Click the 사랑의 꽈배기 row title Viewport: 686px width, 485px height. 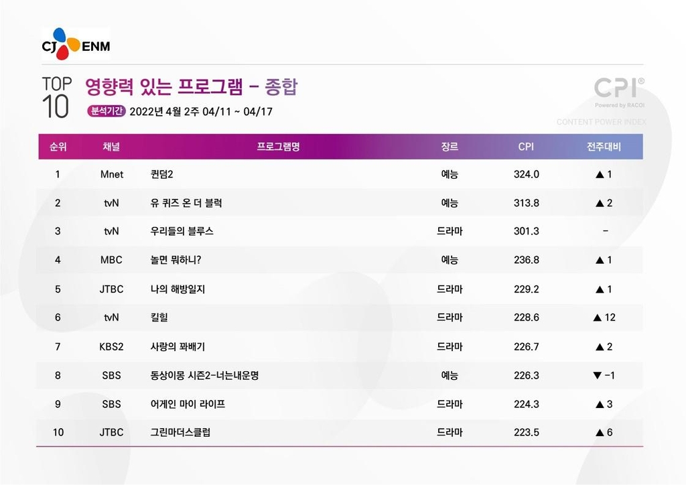[178, 346]
